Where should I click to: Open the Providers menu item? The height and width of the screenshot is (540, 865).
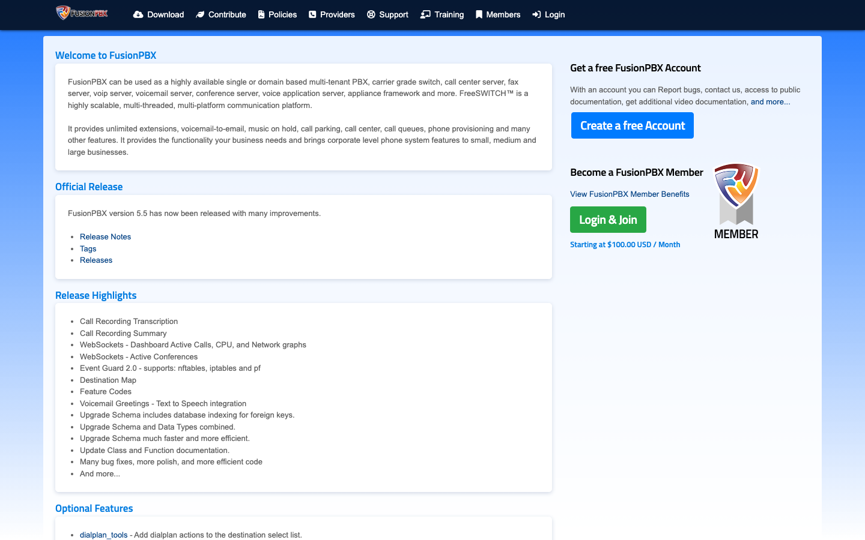tap(332, 14)
